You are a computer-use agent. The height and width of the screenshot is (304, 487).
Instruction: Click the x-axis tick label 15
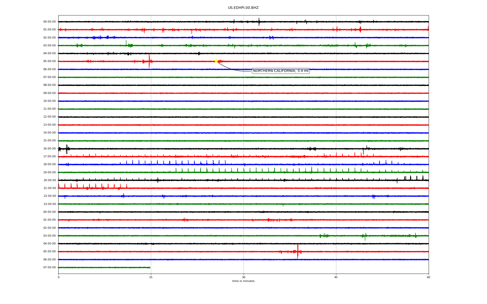(x=151, y=277)
